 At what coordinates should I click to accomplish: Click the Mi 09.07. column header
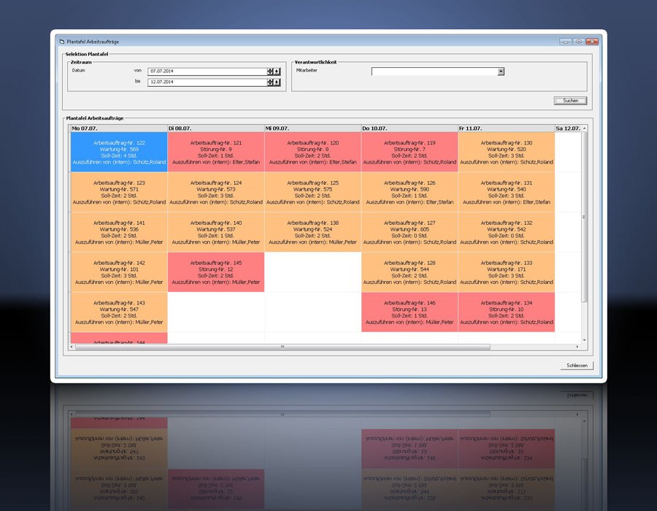(x=312, y=128)
